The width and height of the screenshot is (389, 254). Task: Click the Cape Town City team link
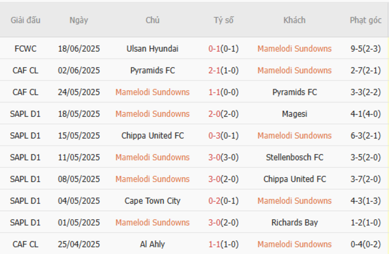tap(152, 201)
